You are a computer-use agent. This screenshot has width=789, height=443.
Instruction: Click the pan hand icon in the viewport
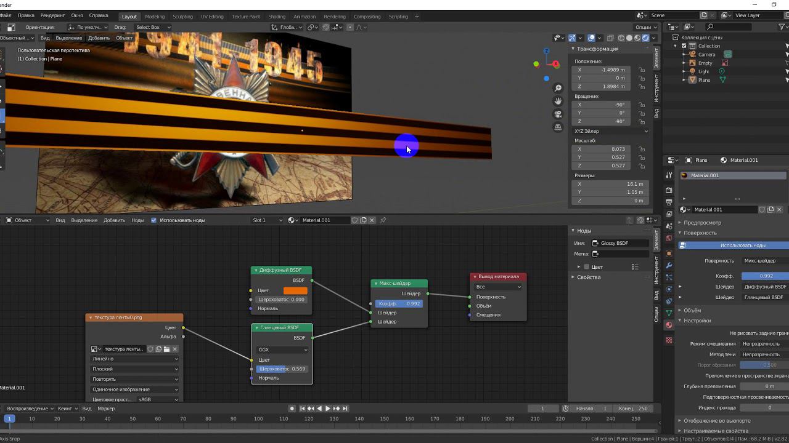click(x=558, y=101)
